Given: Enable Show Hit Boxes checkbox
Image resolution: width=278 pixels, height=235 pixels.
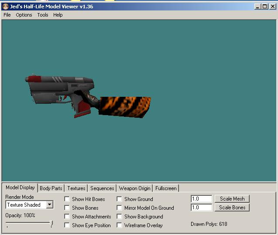Looking at the screenshot, I should (x=67, y=199).
